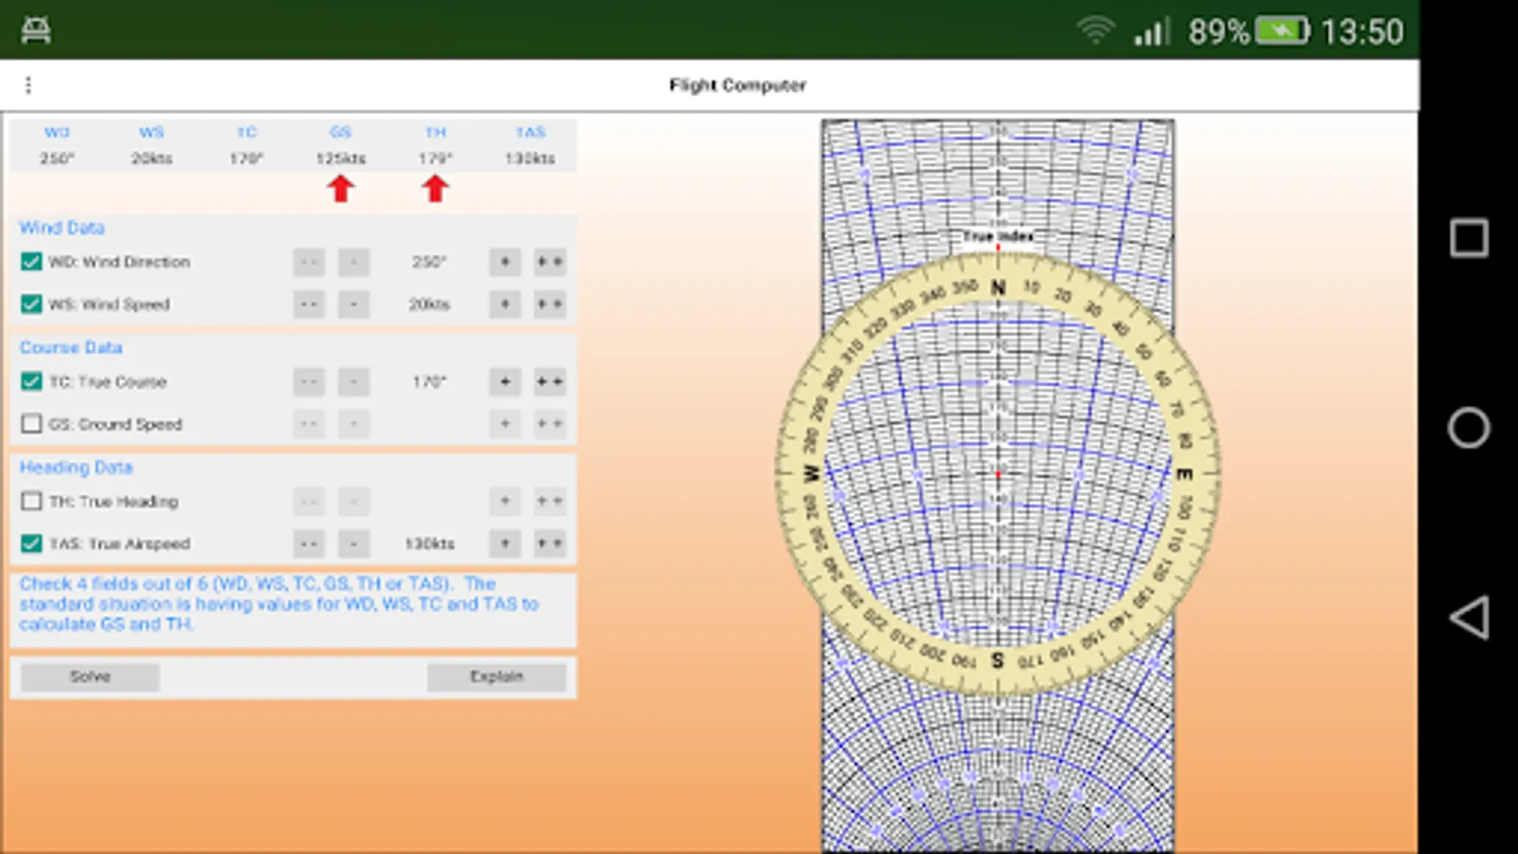Decrease Wind Direction by large step (--)
This screenshot has height=854, width=1518.
click(x=309, y=261)
